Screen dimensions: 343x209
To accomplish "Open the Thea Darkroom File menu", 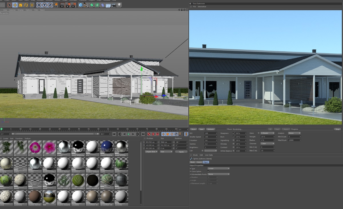I will 194,7.
